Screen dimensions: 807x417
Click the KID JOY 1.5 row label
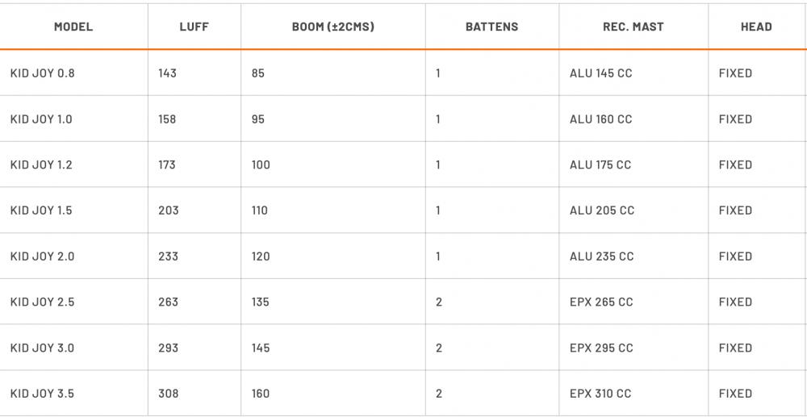(41, 211)
